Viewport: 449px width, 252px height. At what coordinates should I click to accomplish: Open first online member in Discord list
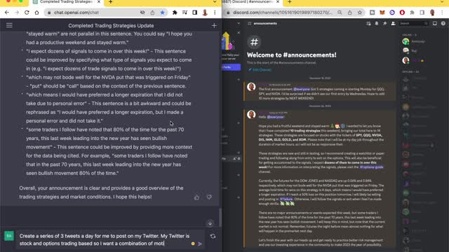[x=406, y=42]
